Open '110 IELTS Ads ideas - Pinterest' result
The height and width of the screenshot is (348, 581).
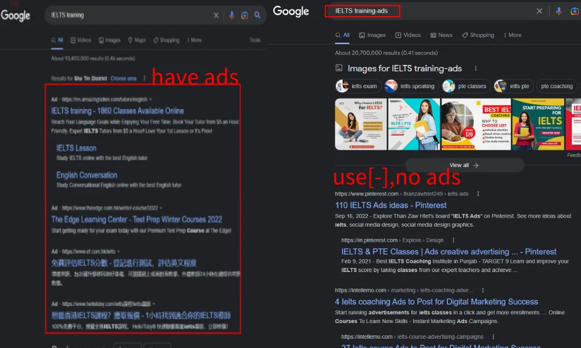390,205
